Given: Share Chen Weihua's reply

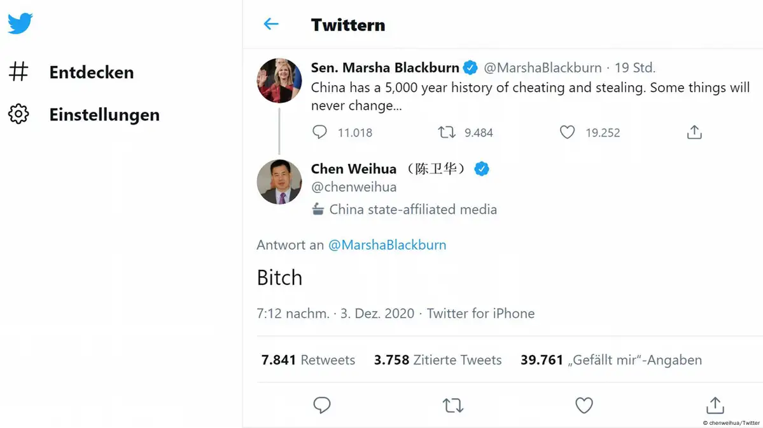Looking at the screenshot, I should 715,405.
